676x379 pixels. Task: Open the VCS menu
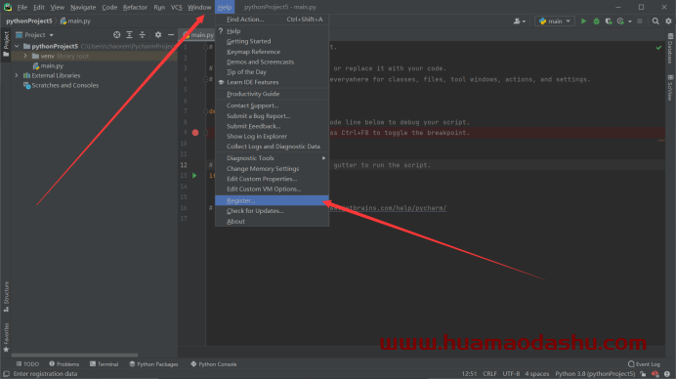(177, 7)
